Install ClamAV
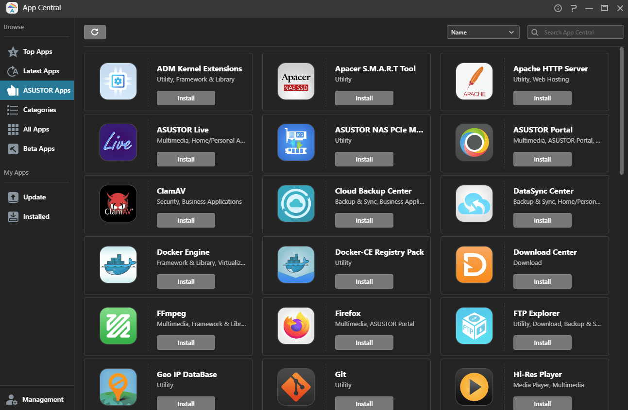This screenshot has width=628, height=410. click(x=186, y=220)
